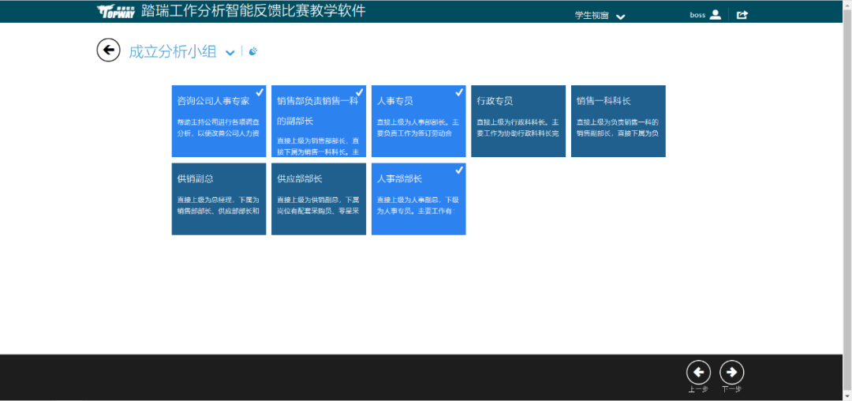Click the small mouse icon after 成立分析小组

[253, 52]
